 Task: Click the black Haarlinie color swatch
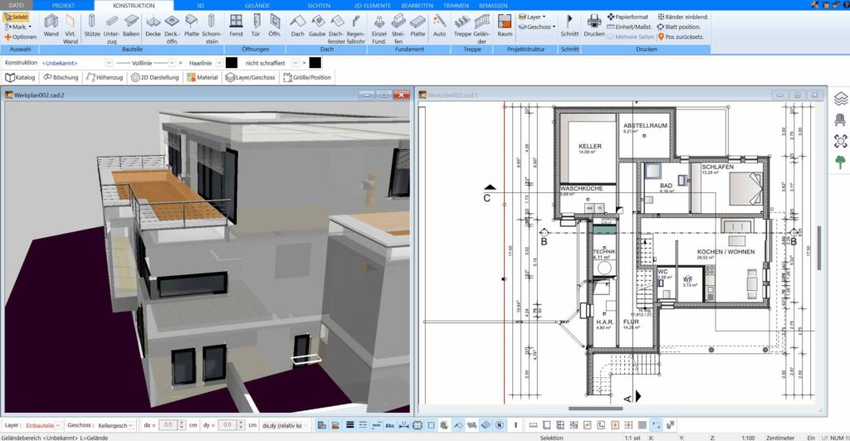click(x=232, y=62)
